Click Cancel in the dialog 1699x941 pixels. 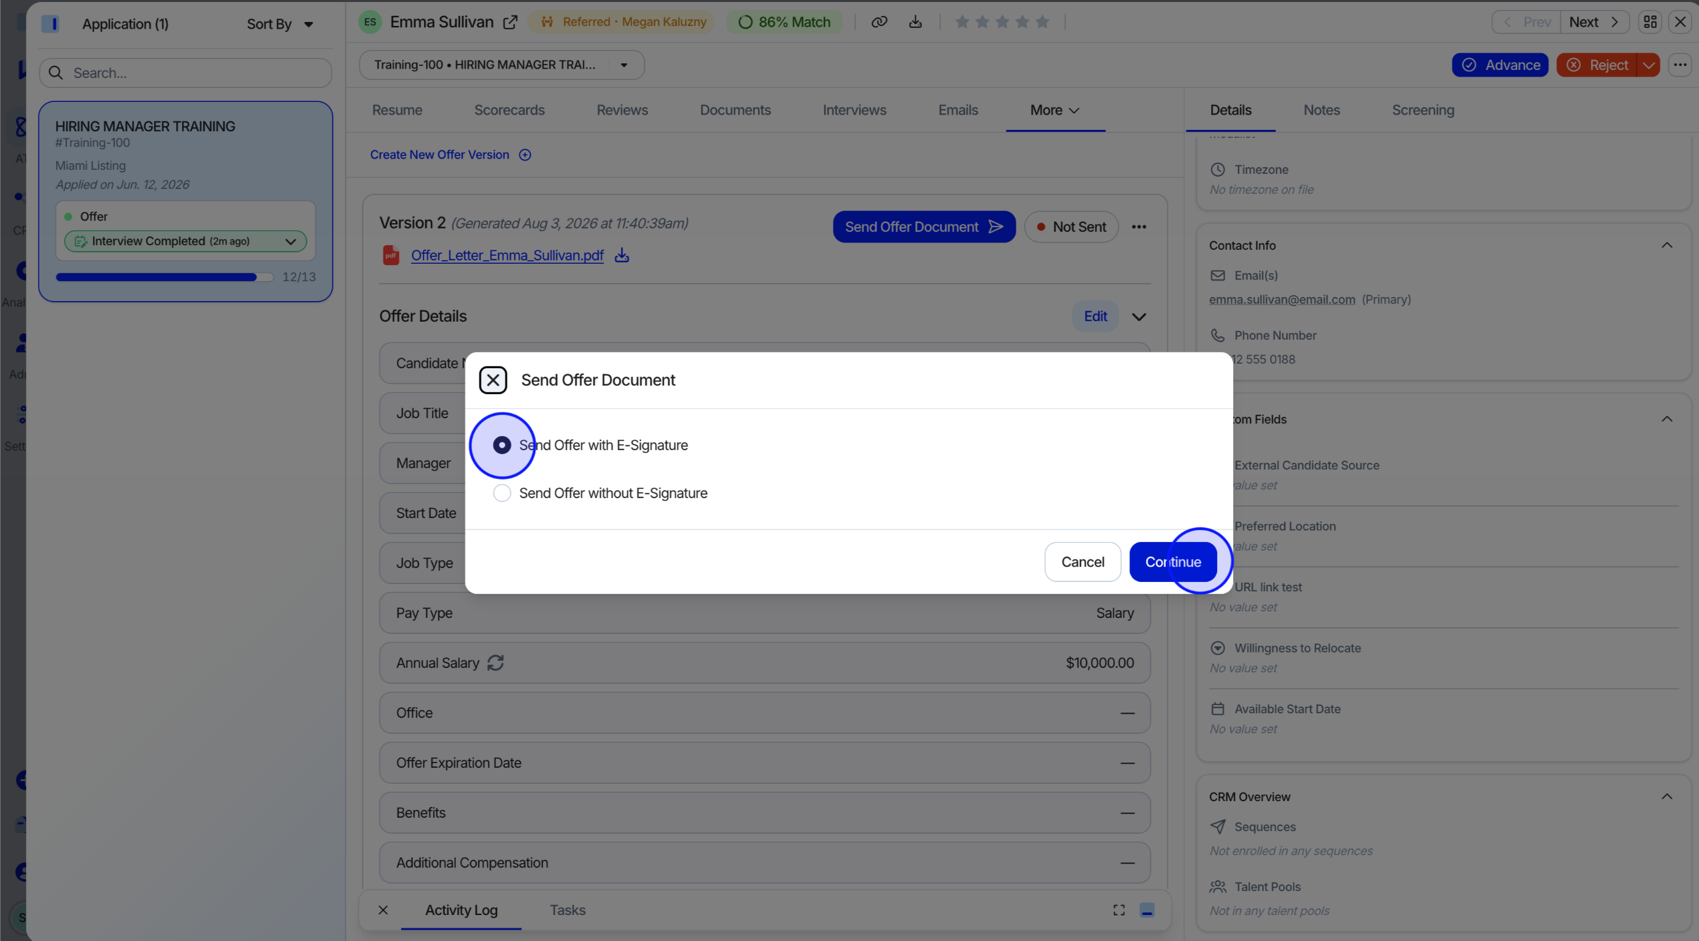(x=1082, y=561)
